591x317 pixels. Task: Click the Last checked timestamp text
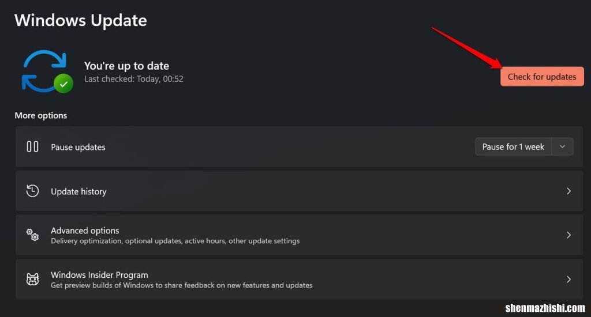pos(133,79)
